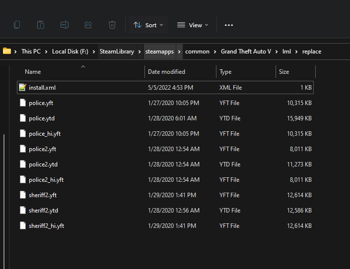Open the See more ellipsis menu
The height and width of the screenshot is (269, 350).
click(228, 25)
